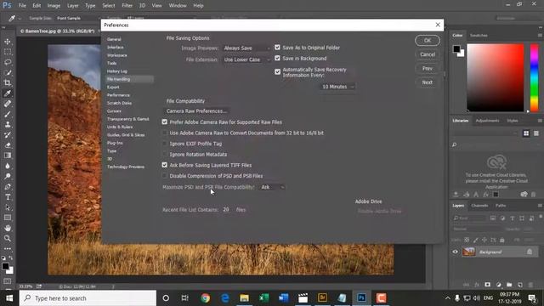544x306 pixels.
Task: Select Scratch Disks in Preferences sidebar
Action: pos(119,103)
